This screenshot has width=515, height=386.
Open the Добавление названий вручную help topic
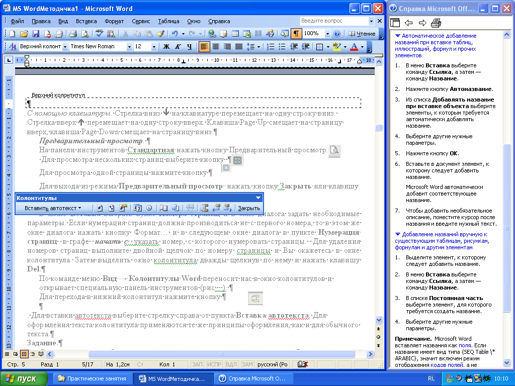[442, 241]
